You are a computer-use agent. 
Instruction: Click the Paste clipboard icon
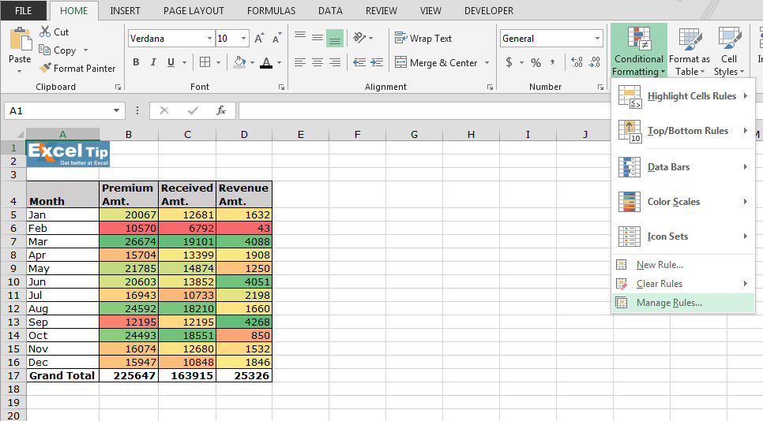[20, 39]
